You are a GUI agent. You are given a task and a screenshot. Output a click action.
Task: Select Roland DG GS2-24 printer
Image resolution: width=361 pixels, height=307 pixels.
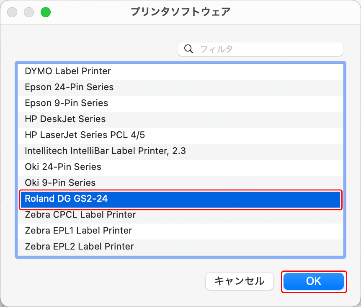pos(180,199)
